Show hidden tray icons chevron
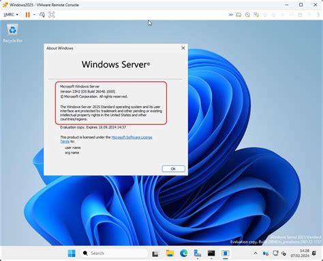 [x=256, y=254]
